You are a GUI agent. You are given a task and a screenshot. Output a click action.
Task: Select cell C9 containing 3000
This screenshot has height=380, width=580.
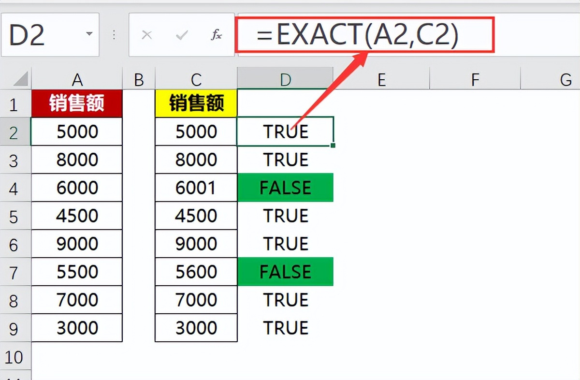[196, 327]
